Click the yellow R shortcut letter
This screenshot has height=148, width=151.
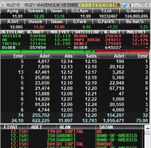tap(110, 5)
